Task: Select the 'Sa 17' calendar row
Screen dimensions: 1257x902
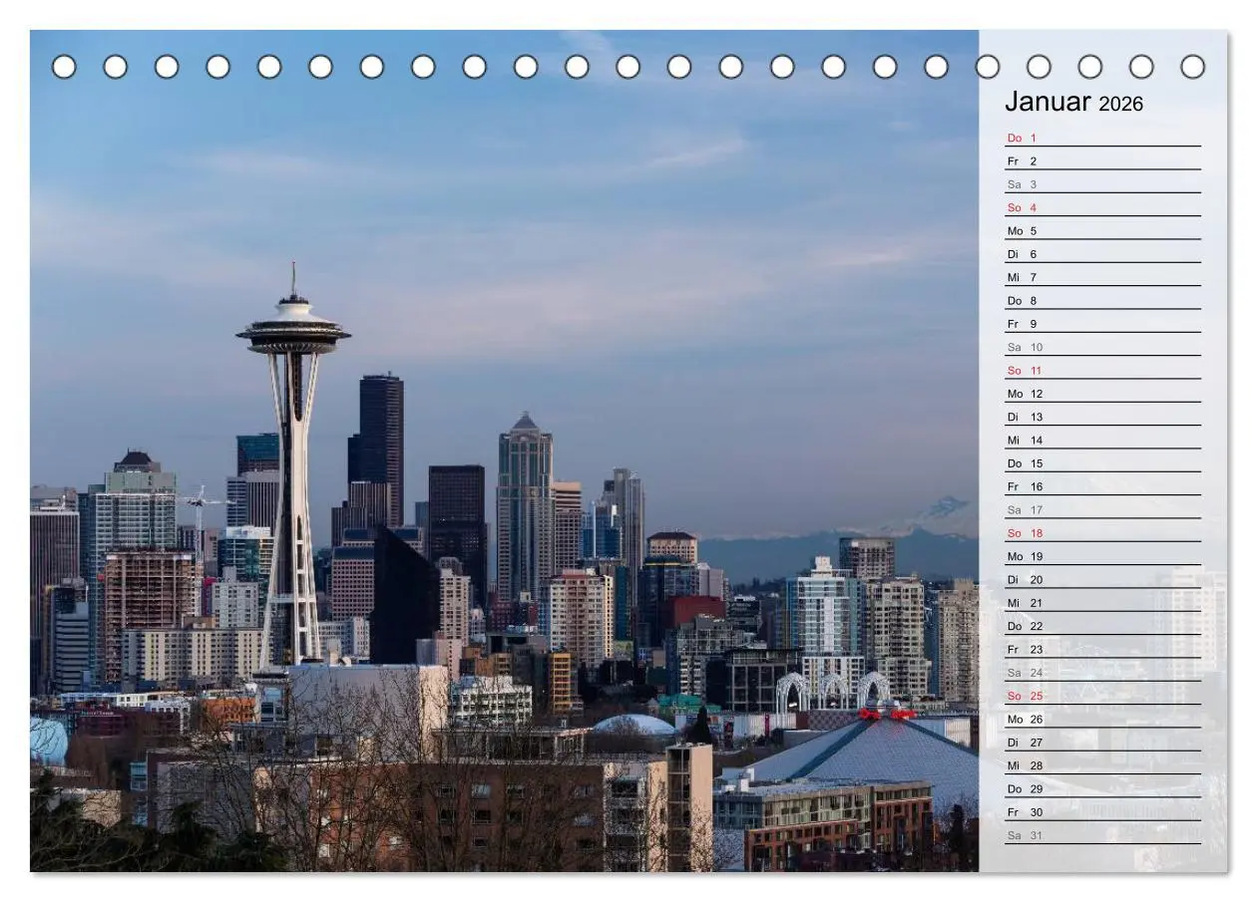Action: coord(1102,509)
